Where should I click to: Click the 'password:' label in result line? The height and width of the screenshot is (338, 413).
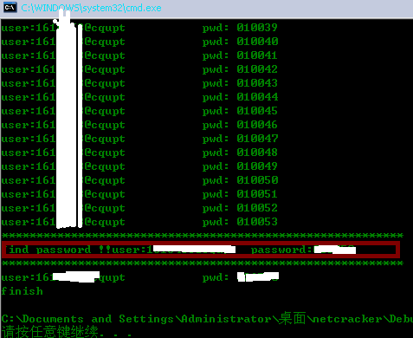tap(281, 250)
